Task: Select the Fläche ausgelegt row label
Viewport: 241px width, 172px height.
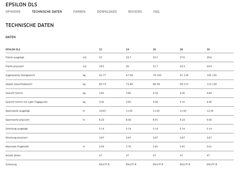Action: (15, 57)
